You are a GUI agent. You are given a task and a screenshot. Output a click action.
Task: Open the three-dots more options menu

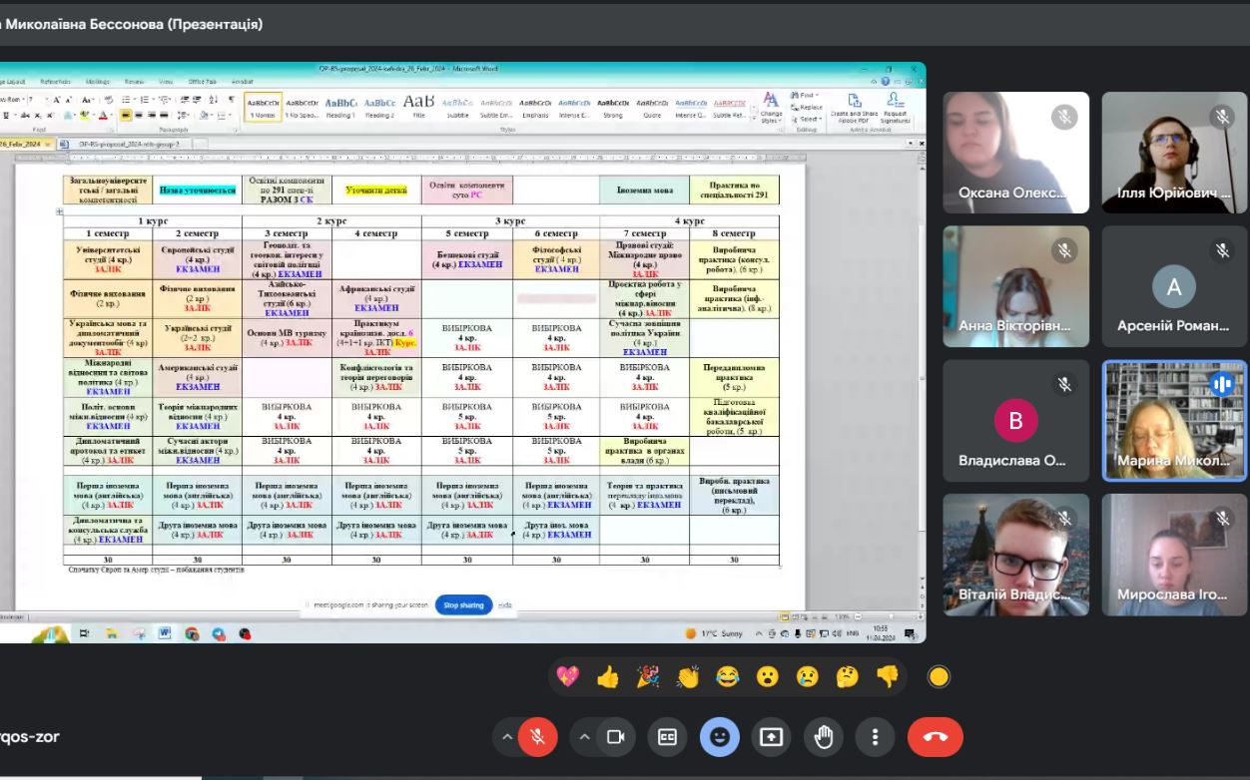click(x=875, y=737)
